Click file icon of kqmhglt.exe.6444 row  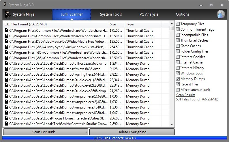click(6, 74)
